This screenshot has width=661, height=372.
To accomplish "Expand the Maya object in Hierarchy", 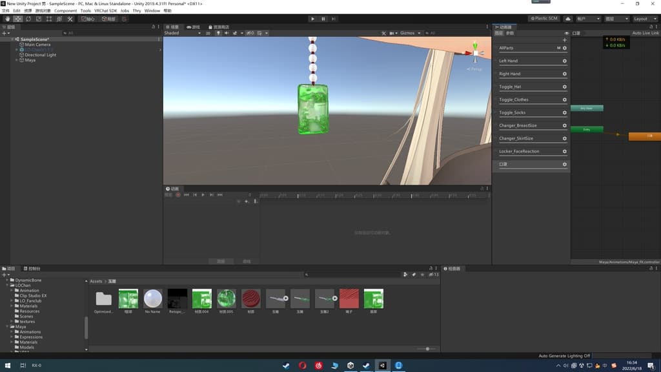I will pyautogui.click(x=17, y=60).
